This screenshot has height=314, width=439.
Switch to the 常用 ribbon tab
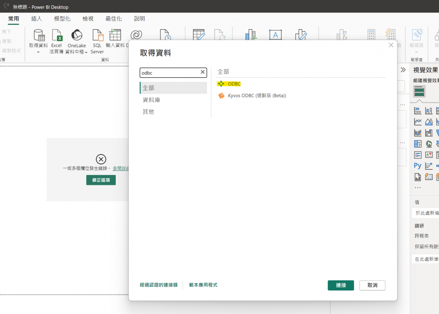pos(13,19)
